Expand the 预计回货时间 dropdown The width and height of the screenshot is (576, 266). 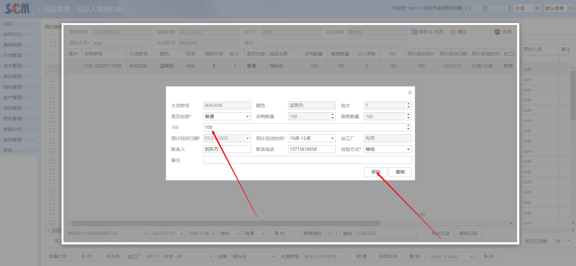tap(332, 138)
